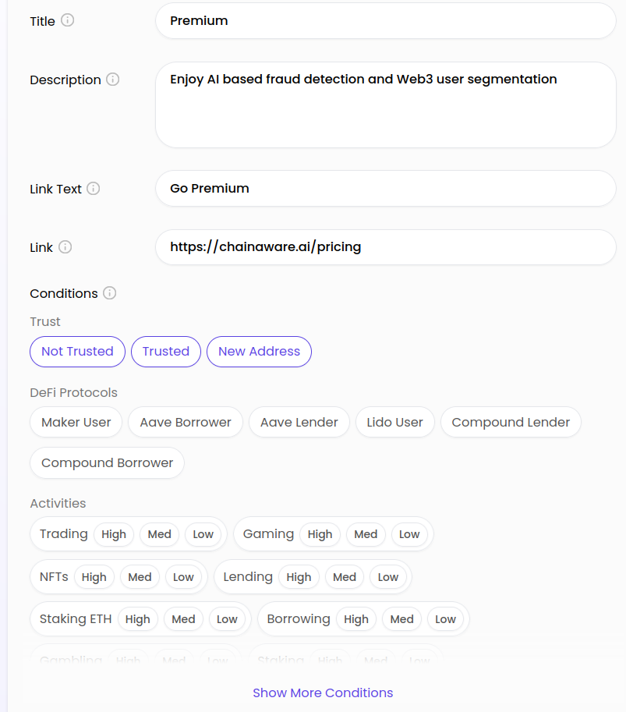Focus the Description text area
Screen dimensions: 626x712
[x=385, y=105]
